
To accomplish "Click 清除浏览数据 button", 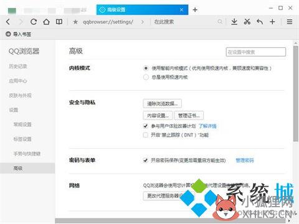I will (x=163, y=103).
